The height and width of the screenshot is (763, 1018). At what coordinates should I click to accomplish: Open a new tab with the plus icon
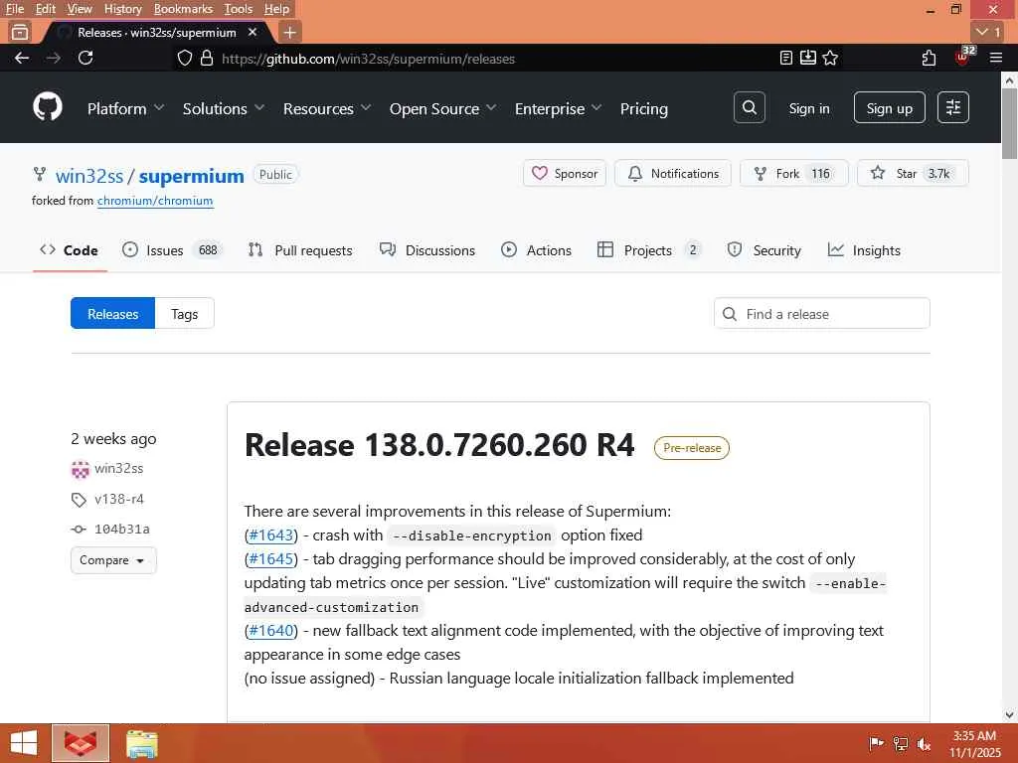289,32
